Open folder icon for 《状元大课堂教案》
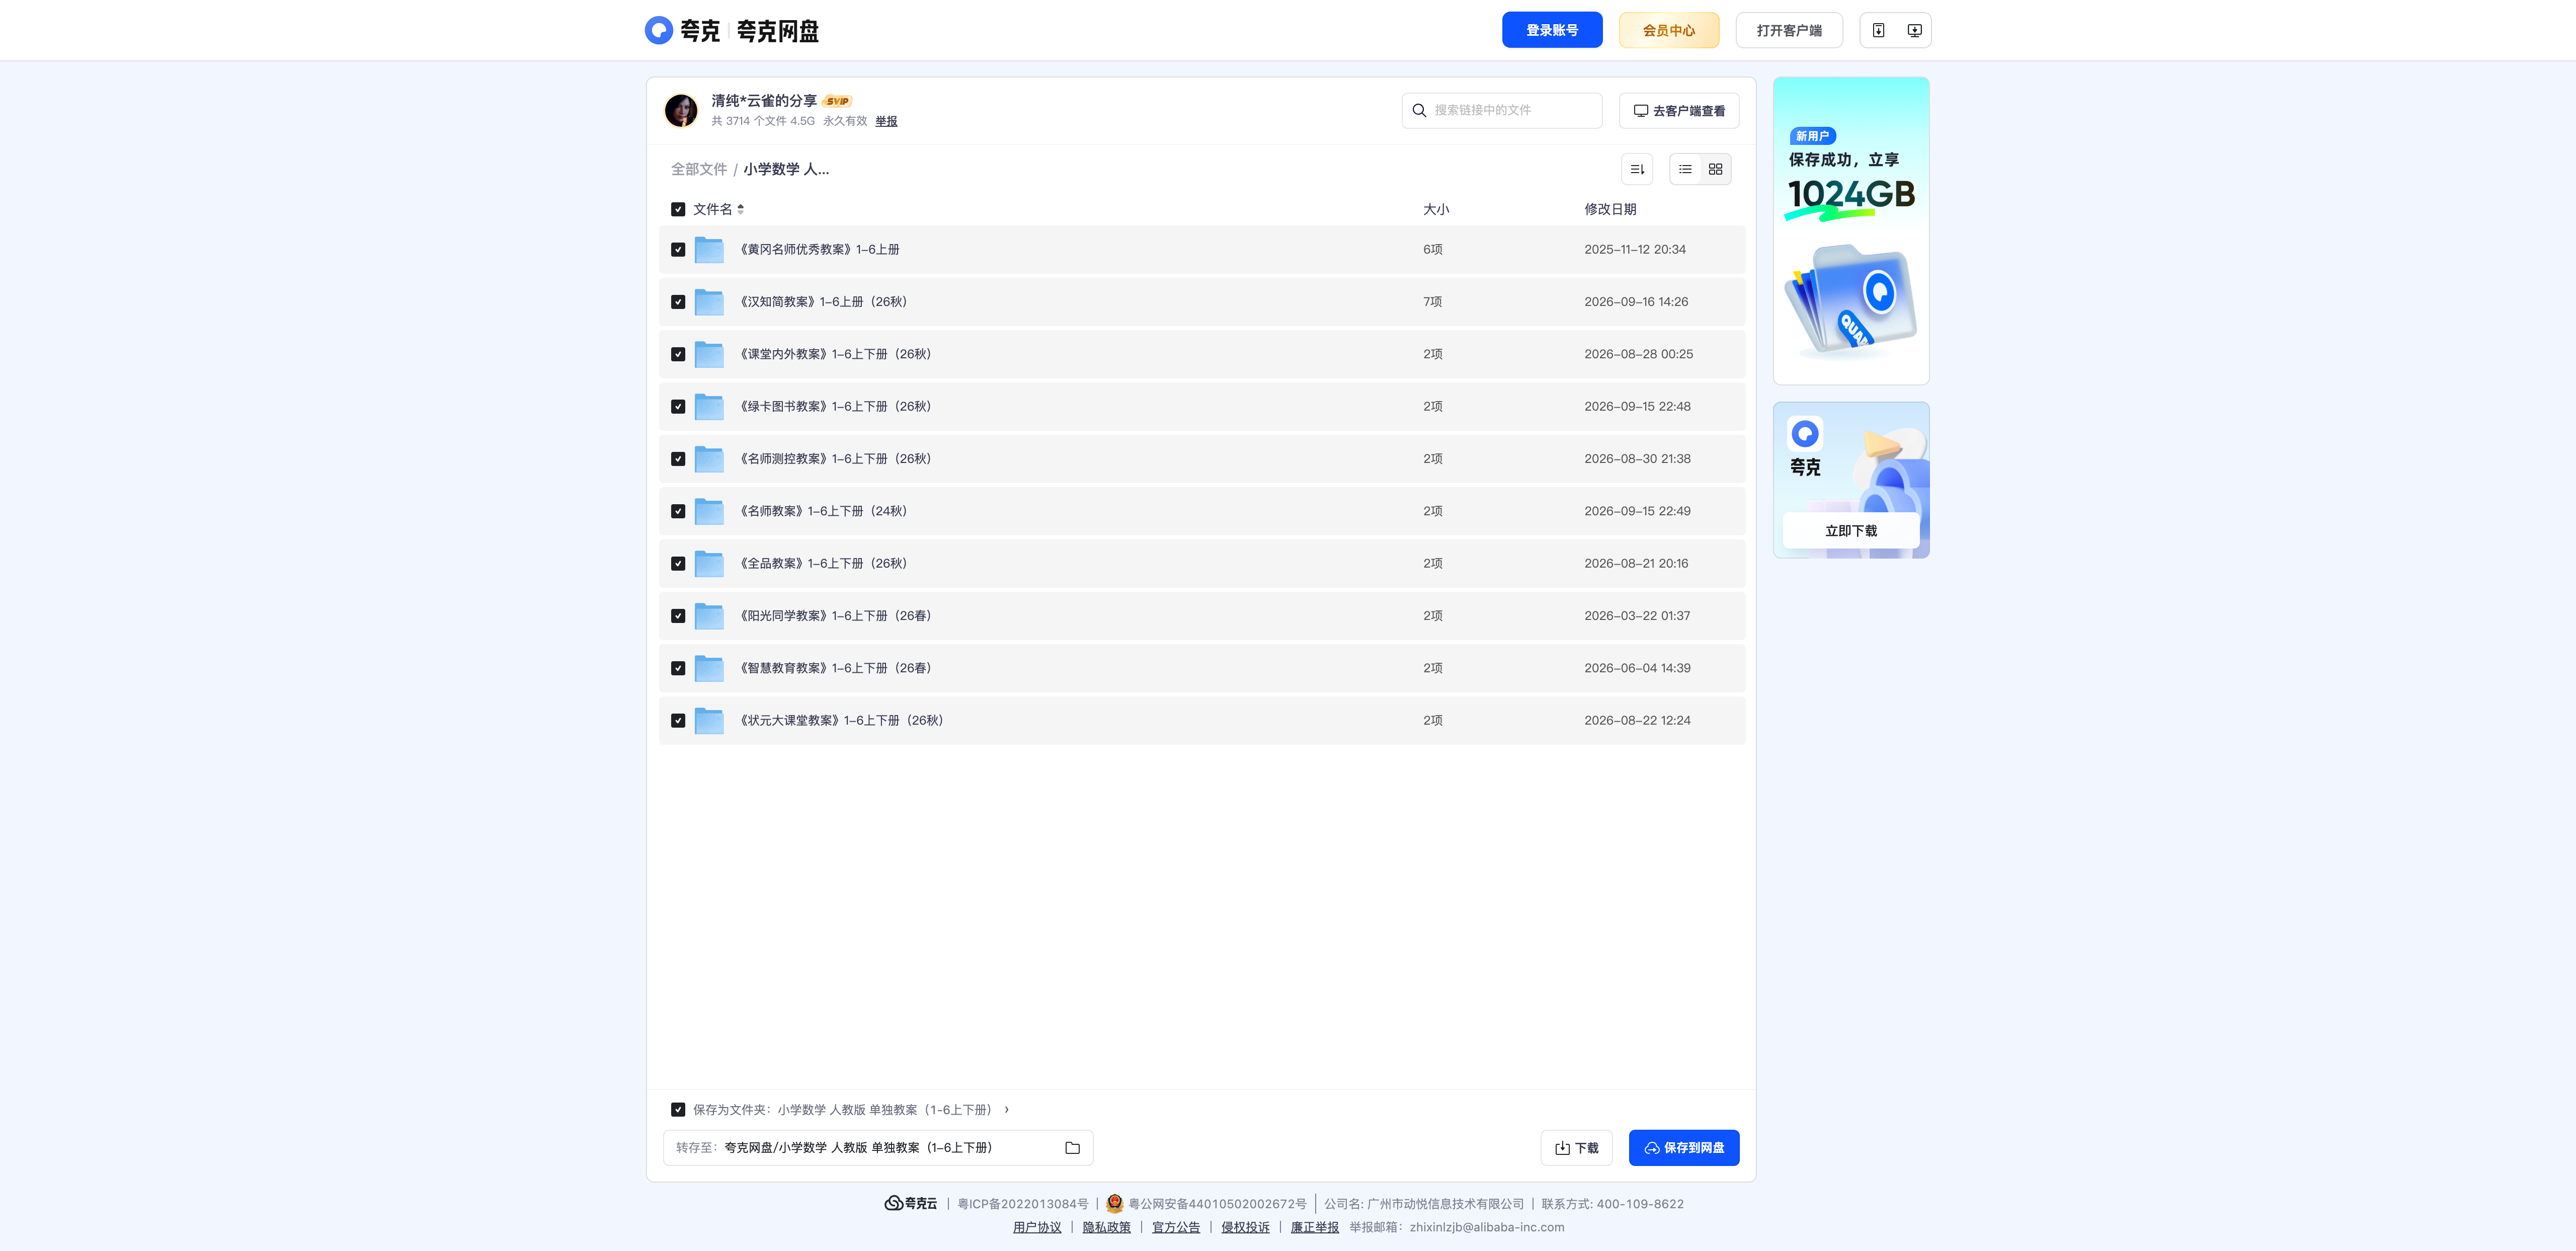The image size is (2576, 1251). (x=709, y=721)
